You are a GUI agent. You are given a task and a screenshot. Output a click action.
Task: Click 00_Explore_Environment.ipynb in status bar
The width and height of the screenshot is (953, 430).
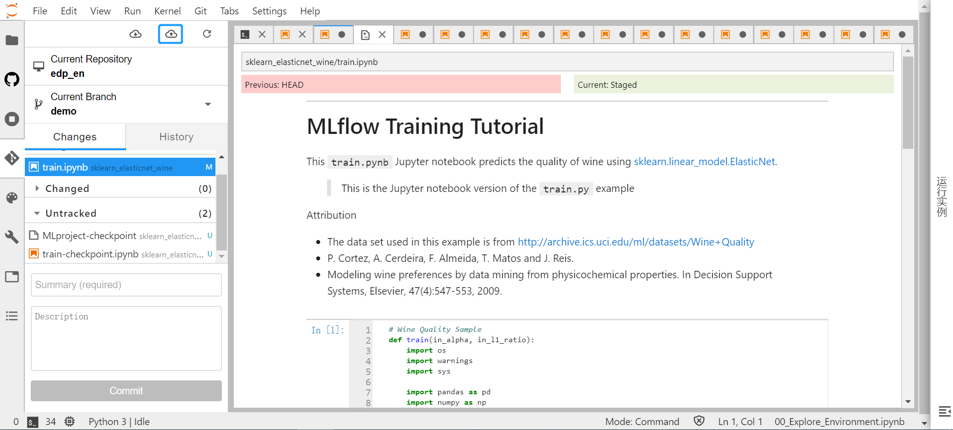[x=839, y=422]
